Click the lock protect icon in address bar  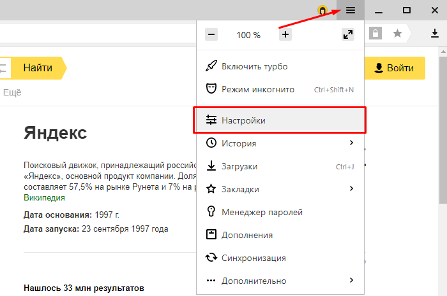(375, 34)
